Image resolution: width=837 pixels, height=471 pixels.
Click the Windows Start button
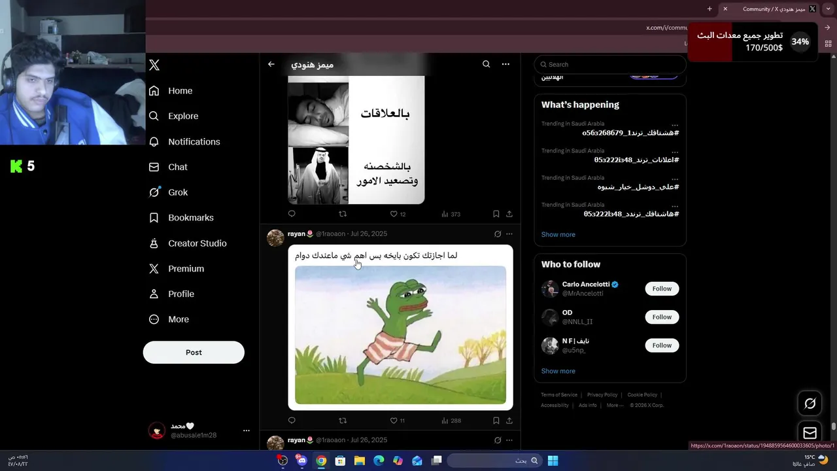coord(553,461)
